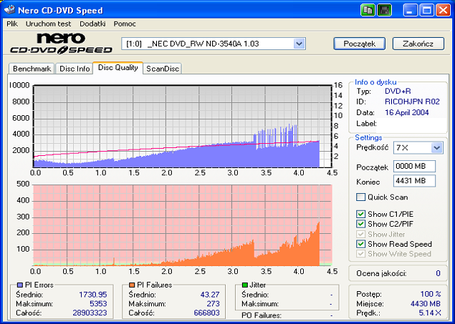Click the save screenshot floppy icon

(385, 11)
